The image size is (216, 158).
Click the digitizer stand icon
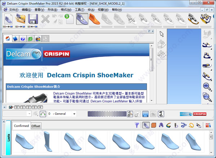[161, 114]
